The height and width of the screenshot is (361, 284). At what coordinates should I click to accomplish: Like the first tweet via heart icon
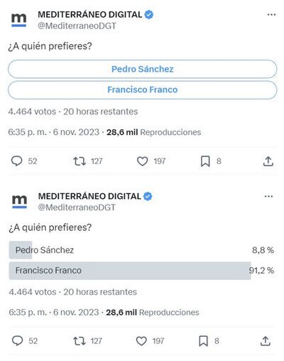coord(143,161)
